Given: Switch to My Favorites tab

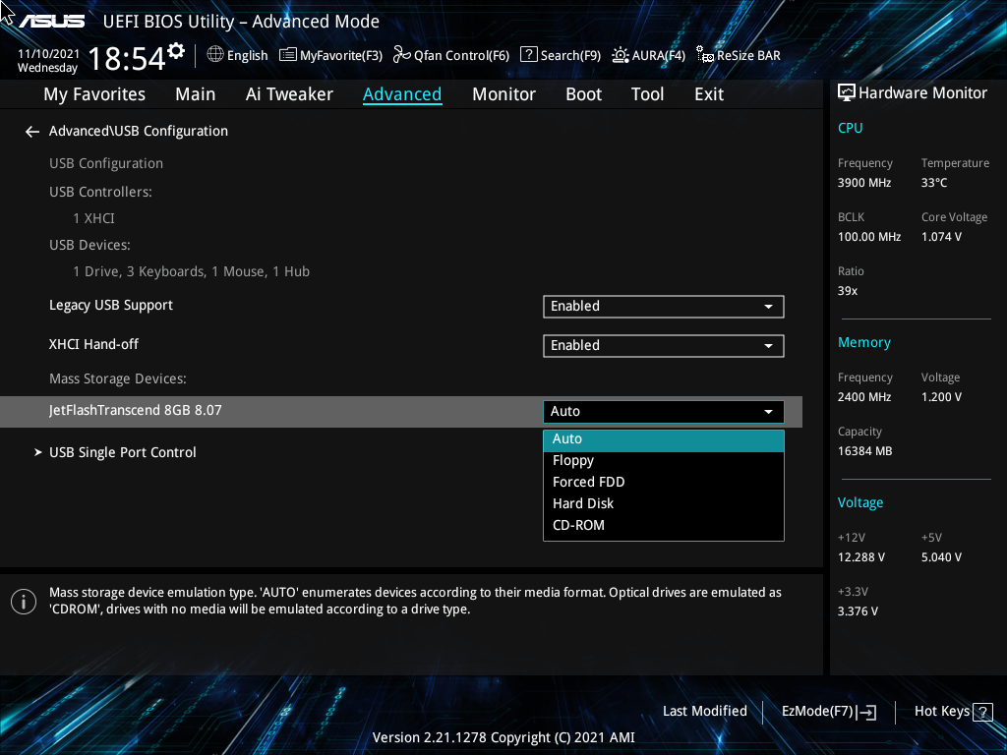Looking at the screenshot, I should (x=94, y=94).
